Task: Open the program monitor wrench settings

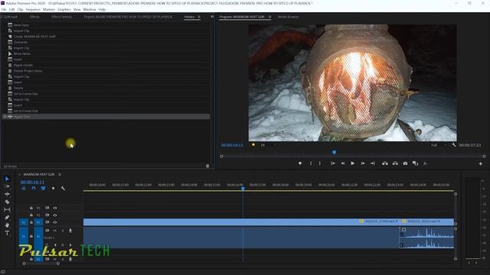Action: coord(454,145)
